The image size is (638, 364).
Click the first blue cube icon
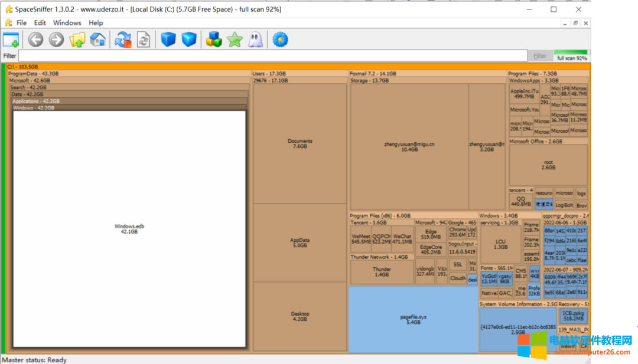click(168, 40)
